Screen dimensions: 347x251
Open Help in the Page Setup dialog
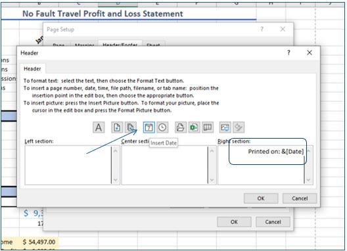[x=262, y=29]
